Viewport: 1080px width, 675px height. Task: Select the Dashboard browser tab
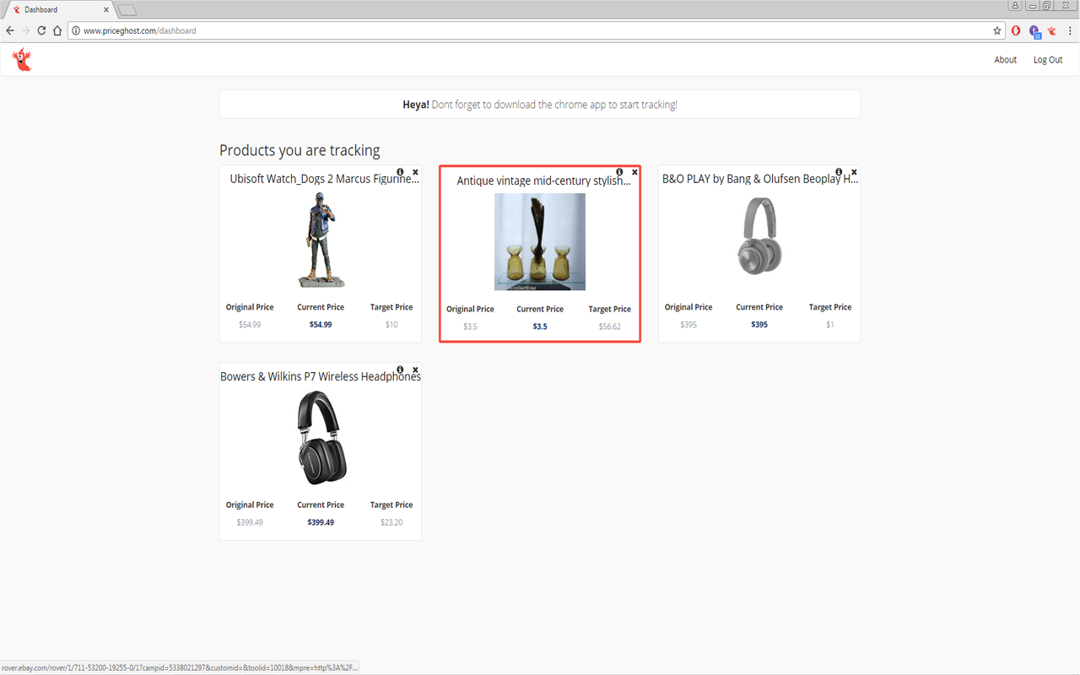pyautogui.click(x=59, y=10)
